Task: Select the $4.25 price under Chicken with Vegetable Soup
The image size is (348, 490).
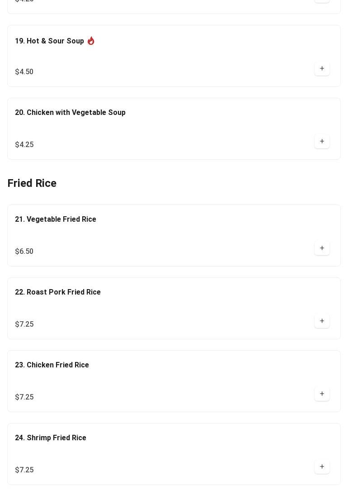Action: pyautogui.click(x=24, y=144)
